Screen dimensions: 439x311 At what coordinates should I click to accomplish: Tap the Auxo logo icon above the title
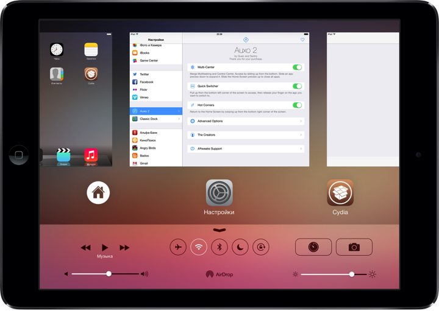pyautogui.click(x=246, y=40)
